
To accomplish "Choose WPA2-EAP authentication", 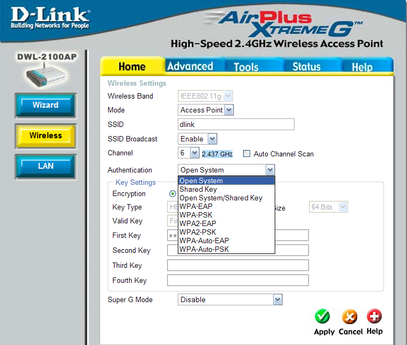I will point(227,223).
